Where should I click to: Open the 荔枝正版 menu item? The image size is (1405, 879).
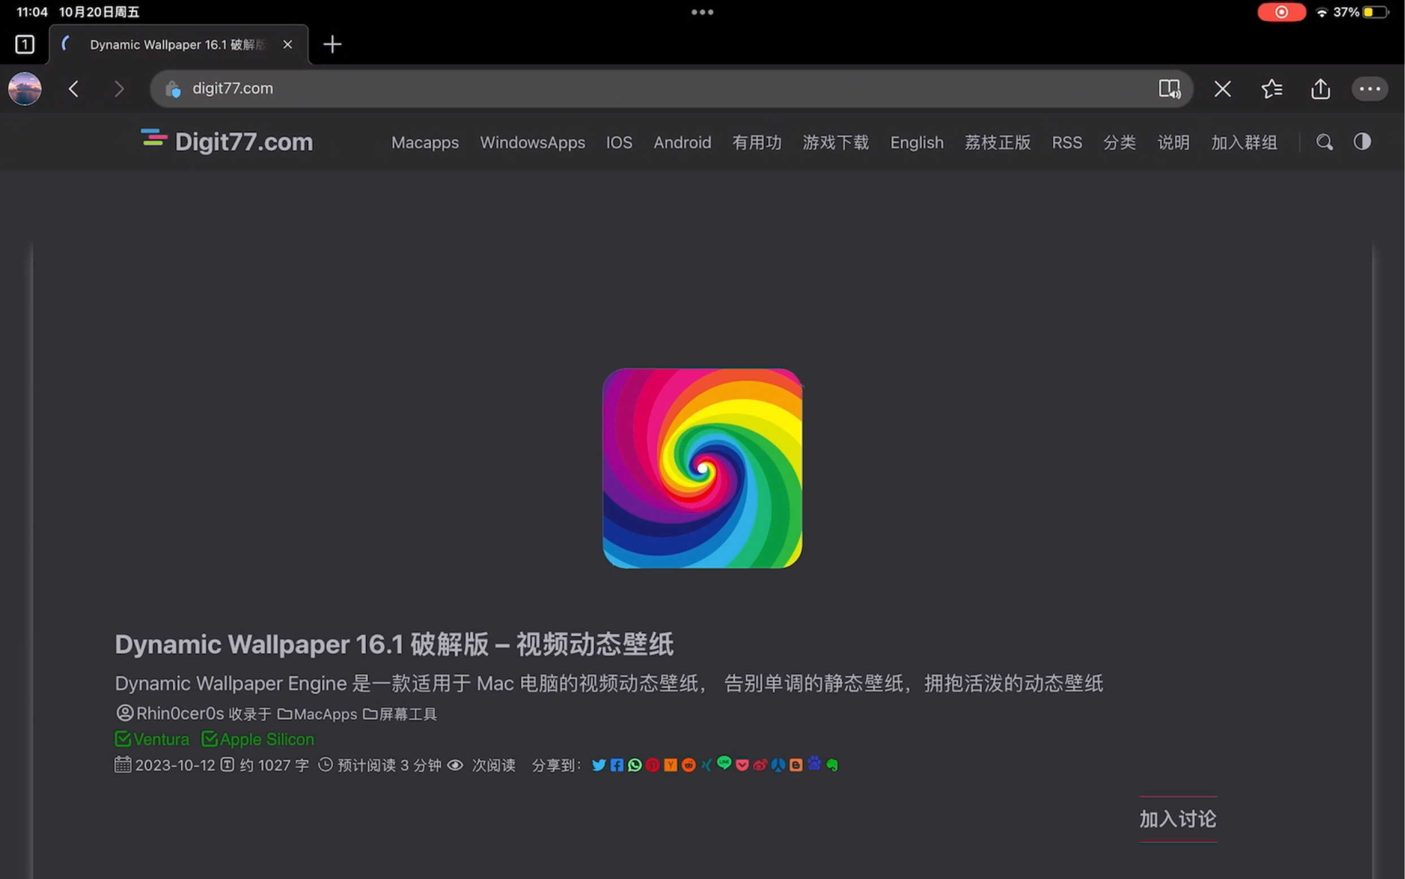tap(998, 142)
